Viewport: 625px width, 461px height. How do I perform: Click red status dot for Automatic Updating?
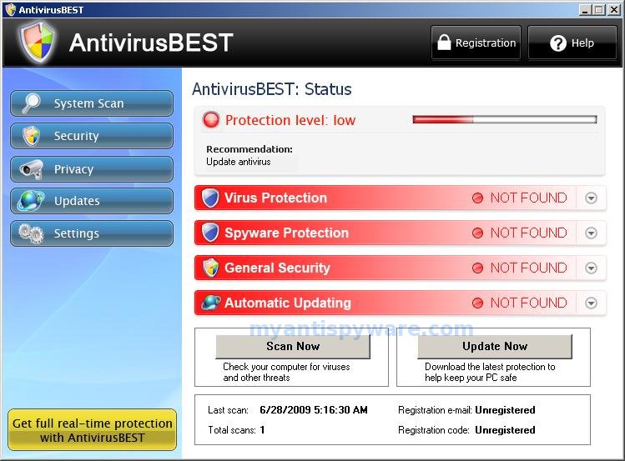point(477,303)
